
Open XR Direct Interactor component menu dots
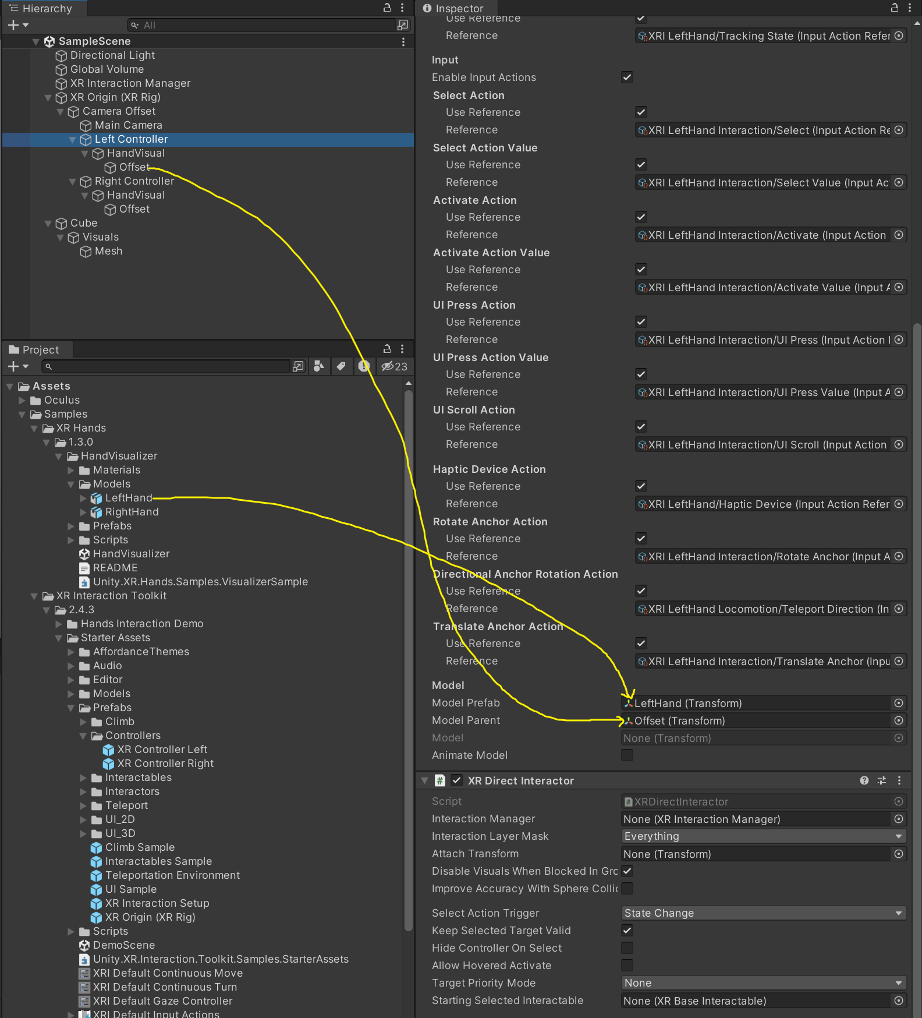899,780
